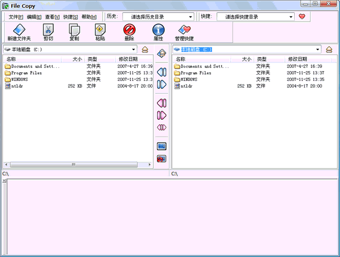The width and height of the screenshot is (340, 257).
Task: Click the blue window icon in center strip
Action: [x=162, y=146]
